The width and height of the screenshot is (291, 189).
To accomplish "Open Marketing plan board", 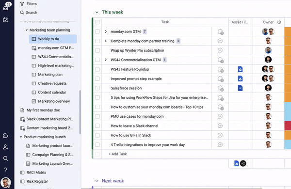I will pos(53,75).
